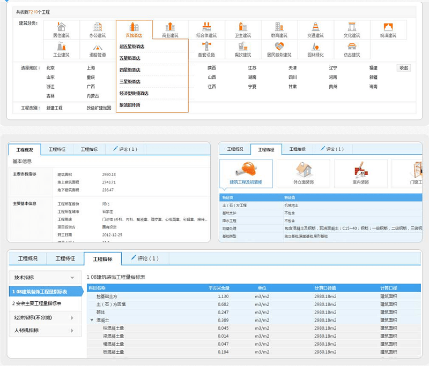Expand the 人材机指标 section
This screenshot has height=366, width=429.
[x=45, y=331]
